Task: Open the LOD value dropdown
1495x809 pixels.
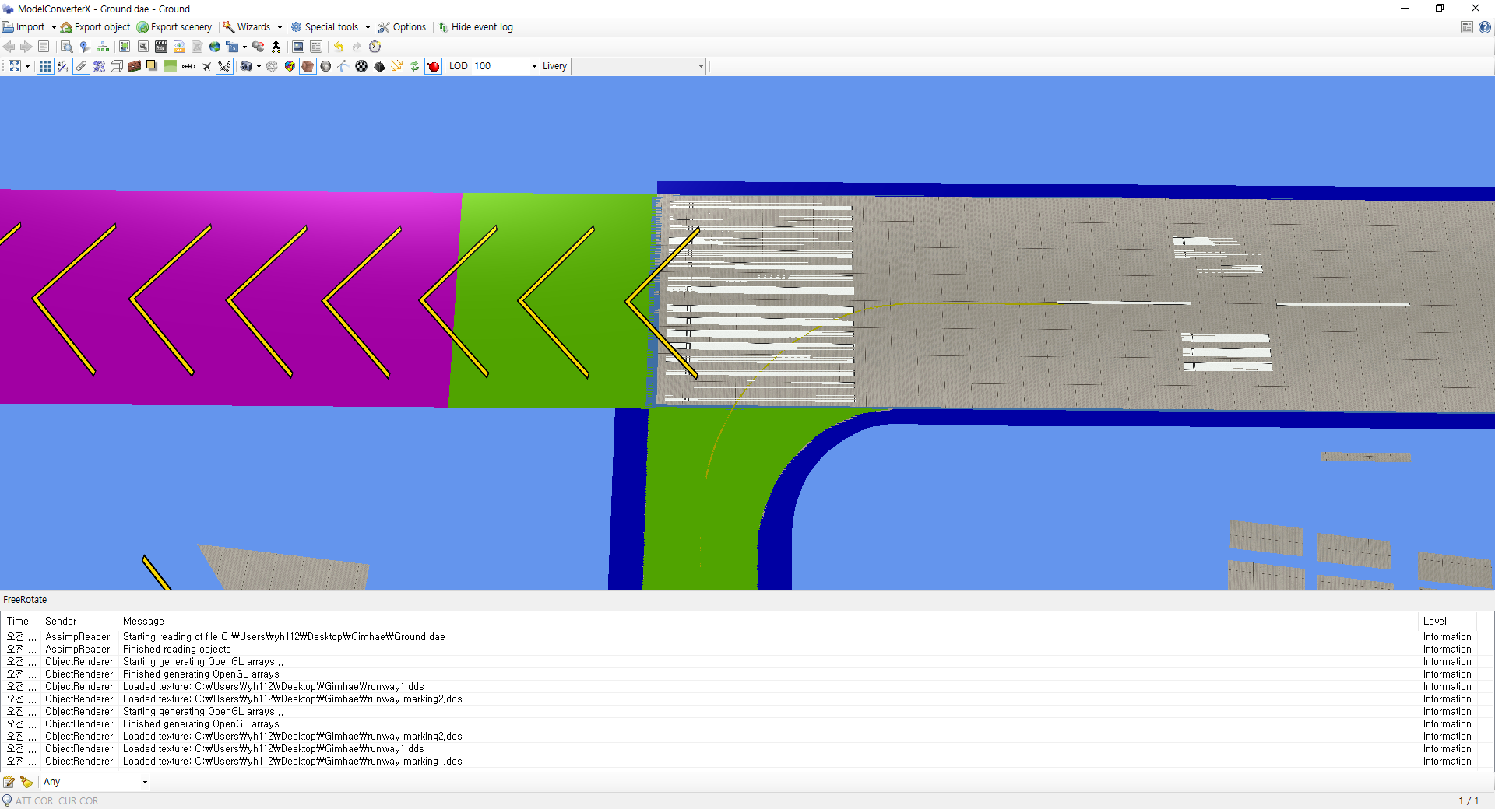Action: click(x=533, y=66)
